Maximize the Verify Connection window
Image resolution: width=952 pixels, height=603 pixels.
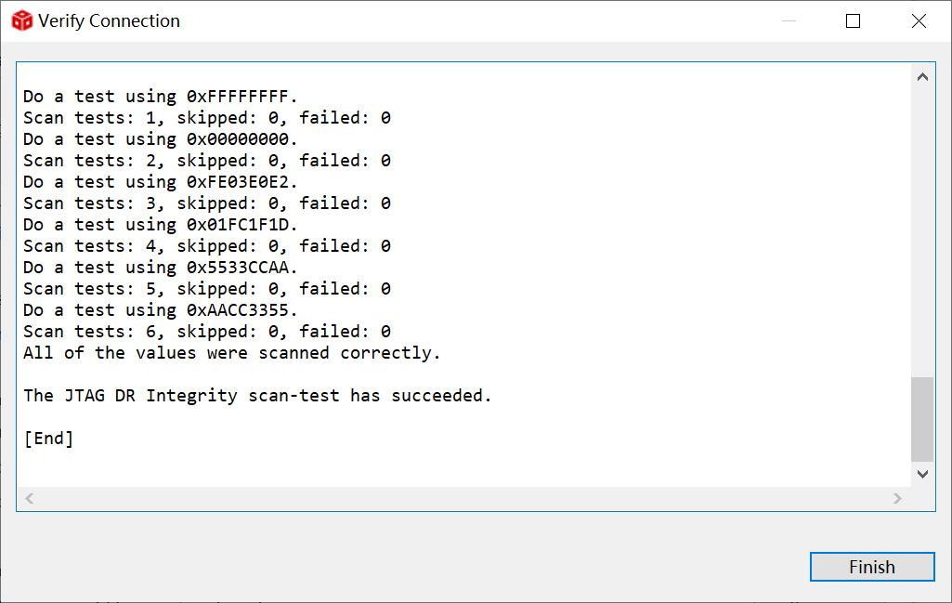853,20
